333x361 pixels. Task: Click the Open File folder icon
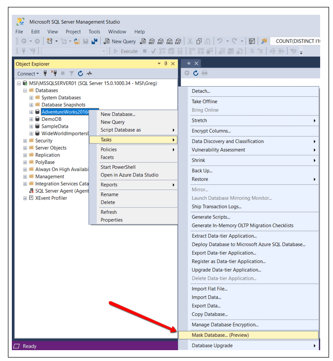(x=77, y=41)
